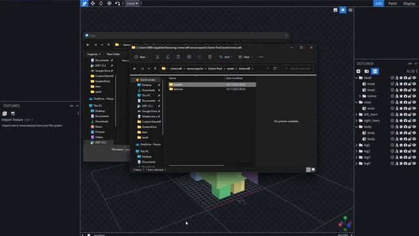Collapse the Textures panel chevron

click(77, 106)
